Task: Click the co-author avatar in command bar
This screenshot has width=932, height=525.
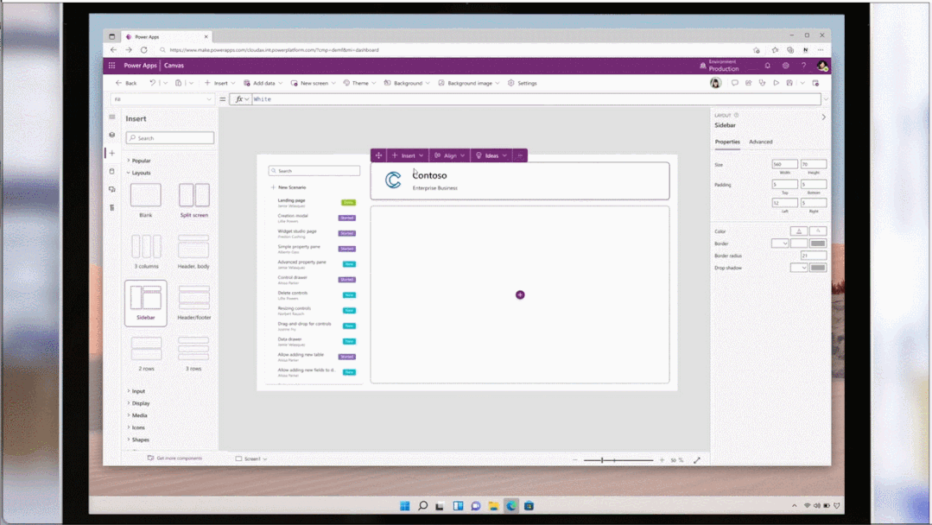Action: 716,83
